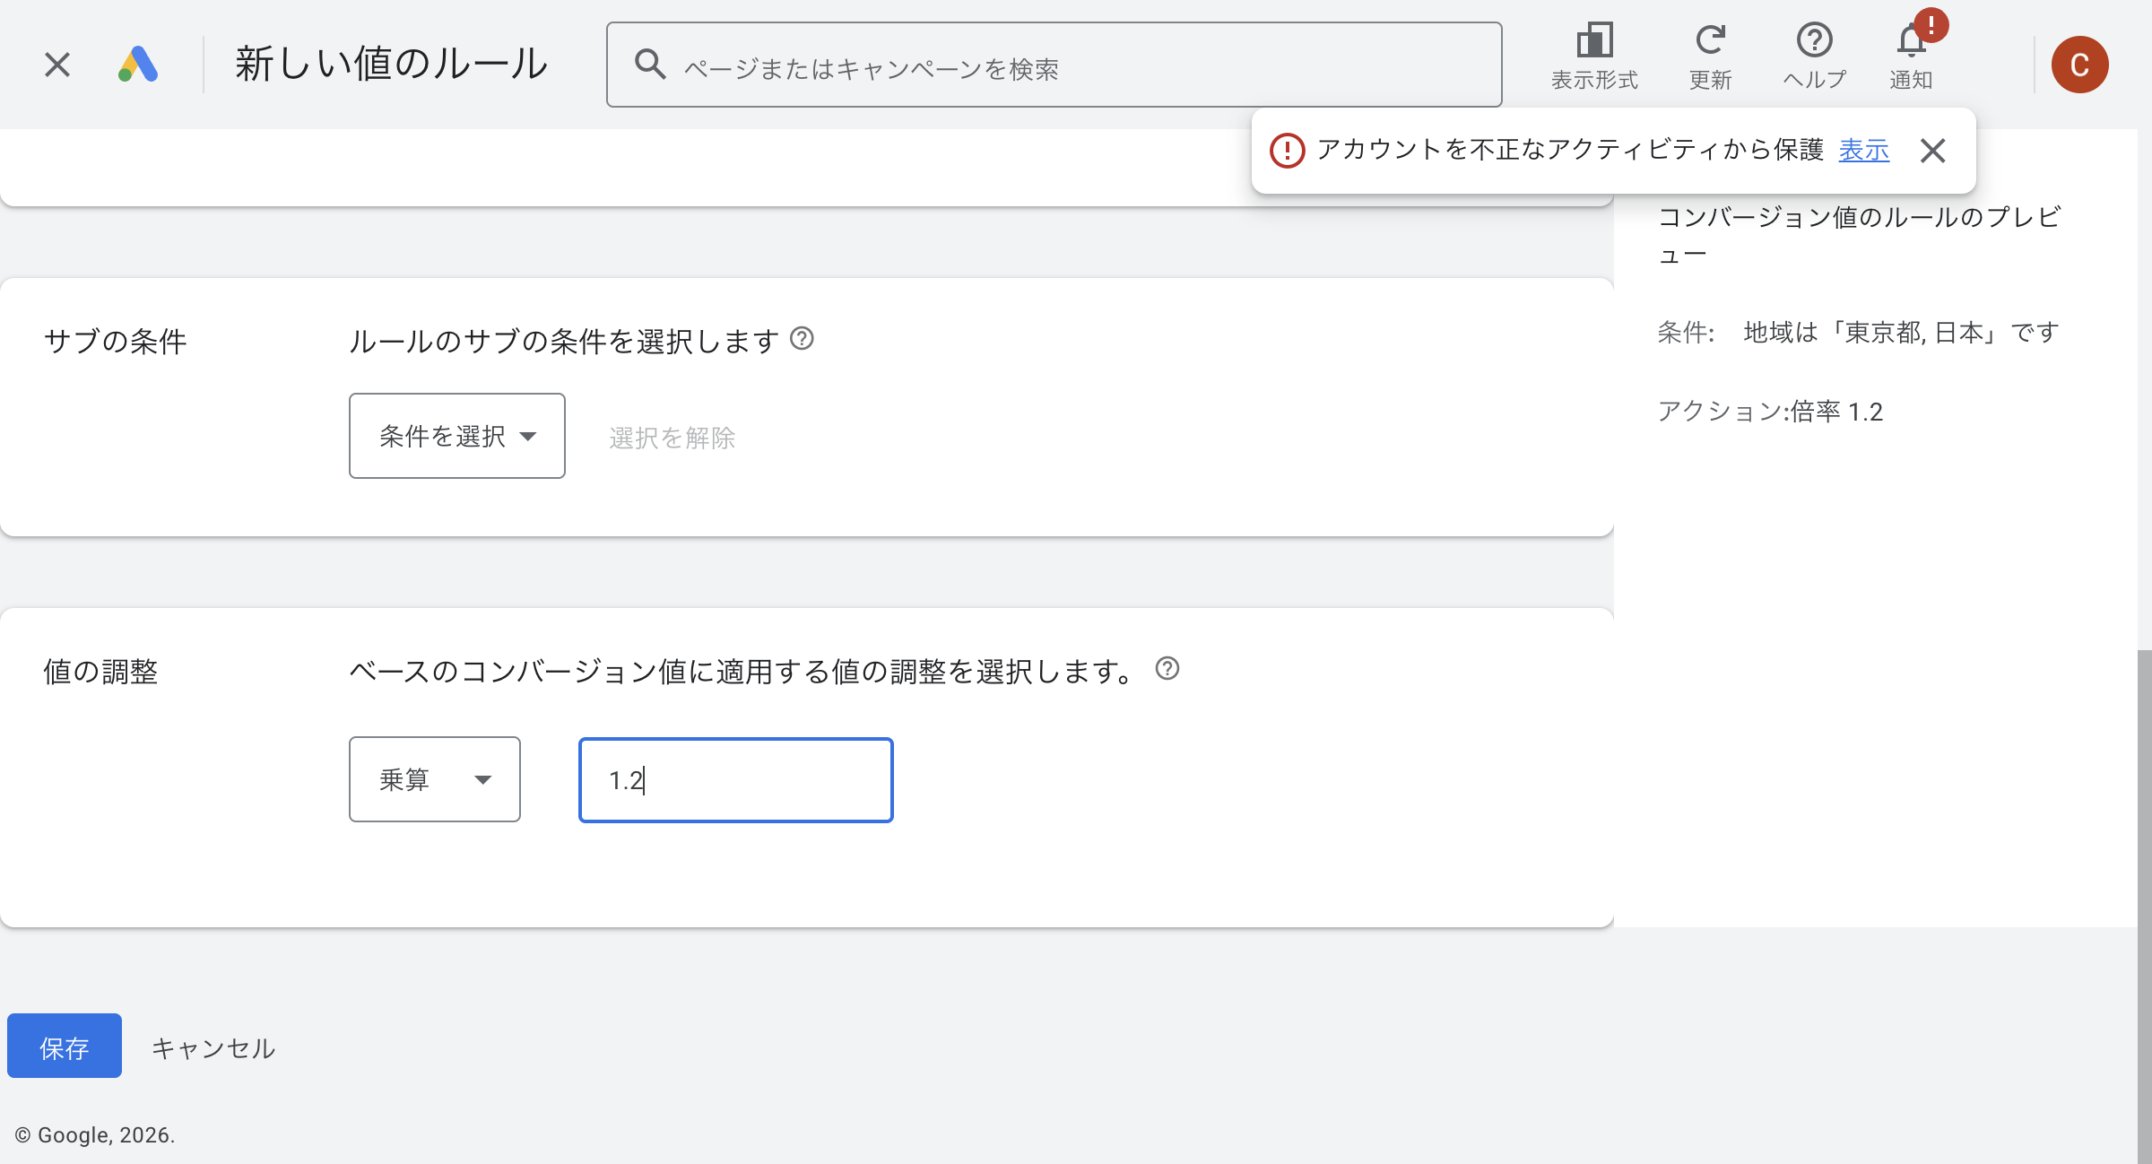
Task: Click the 条件: 地域は「東京都, 日本」 preview text
Action: point(1858,333)
